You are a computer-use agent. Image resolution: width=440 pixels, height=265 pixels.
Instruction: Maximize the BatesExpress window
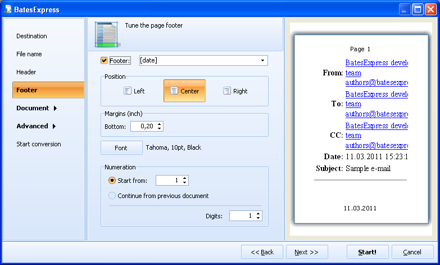418,10
